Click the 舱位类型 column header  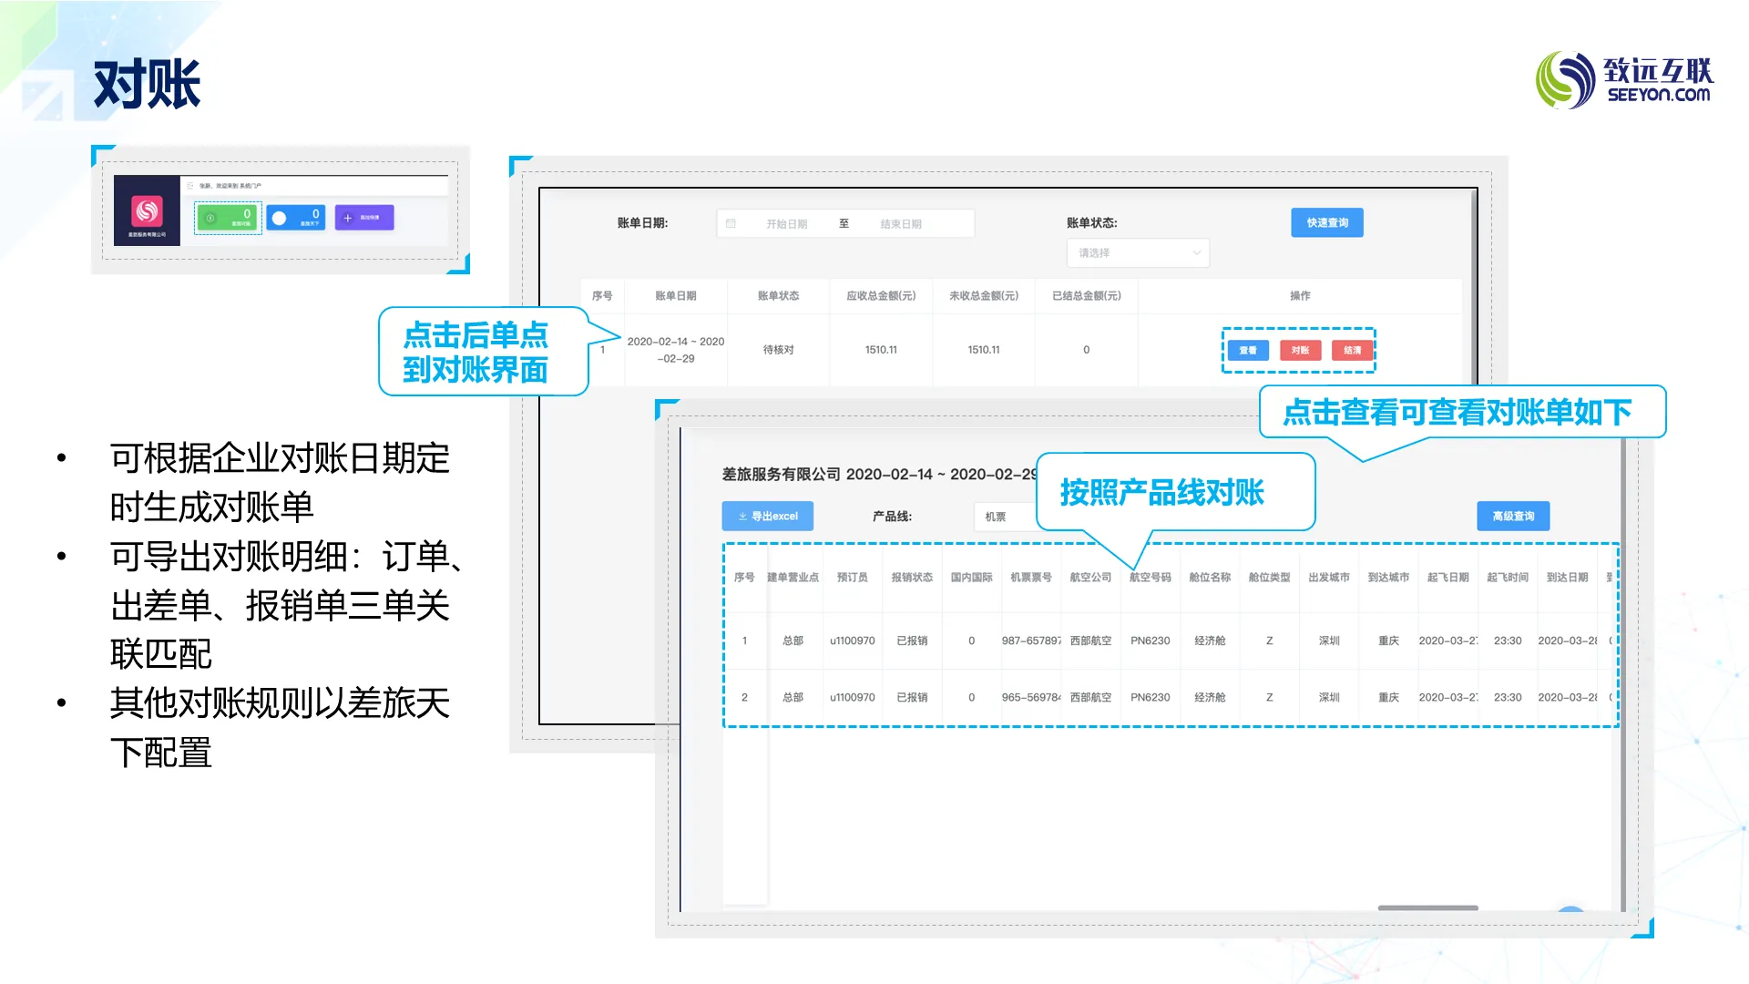point(1269,578)
